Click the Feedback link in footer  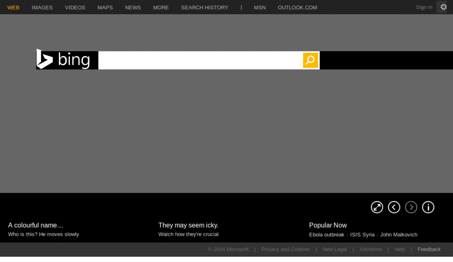point(429,249)
